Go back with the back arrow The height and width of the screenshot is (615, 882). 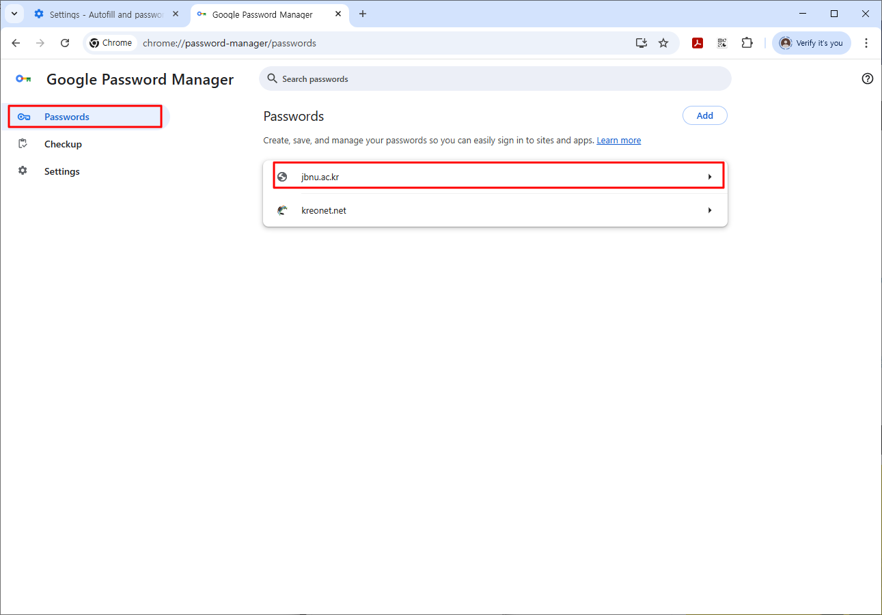[x=16, y=43]
